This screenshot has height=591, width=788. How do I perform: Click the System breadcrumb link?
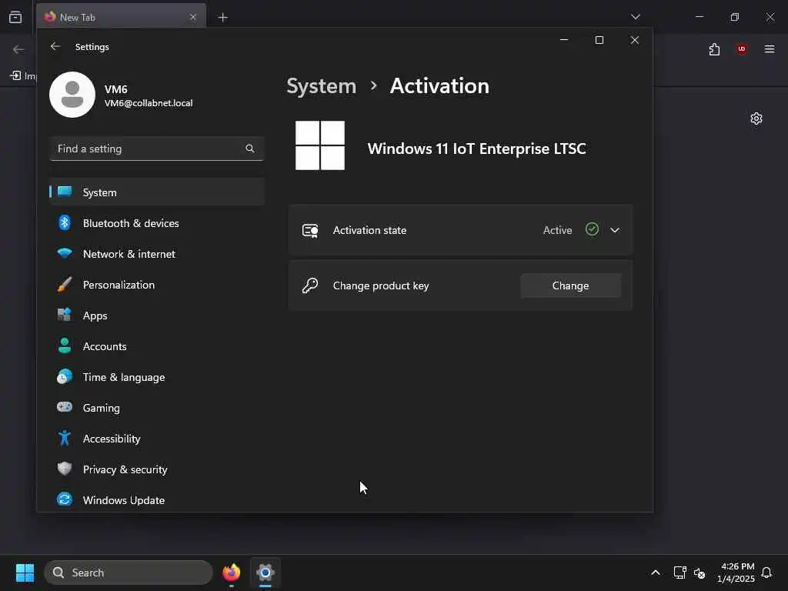click(321, 86)
